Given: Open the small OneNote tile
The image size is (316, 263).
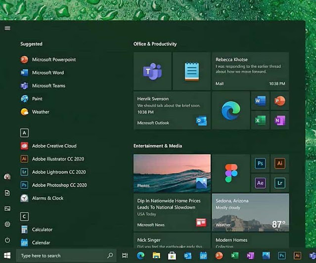Looking at the screenshot, I should pos(280,120).
